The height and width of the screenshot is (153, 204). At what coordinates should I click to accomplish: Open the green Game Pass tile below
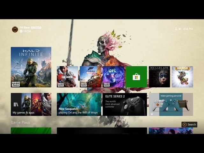pos(31,131)
